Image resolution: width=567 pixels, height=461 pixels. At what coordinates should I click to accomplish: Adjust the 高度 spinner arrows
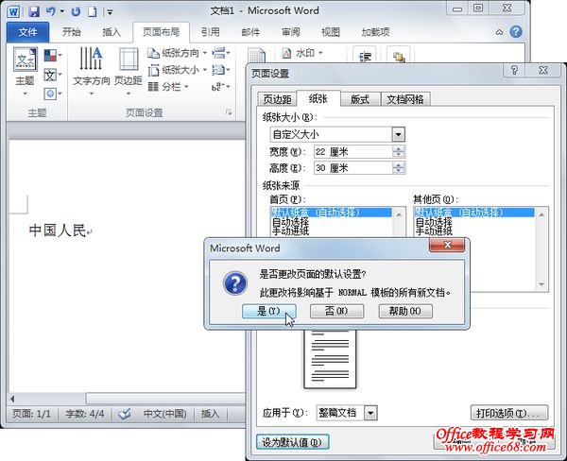[399, 168]
